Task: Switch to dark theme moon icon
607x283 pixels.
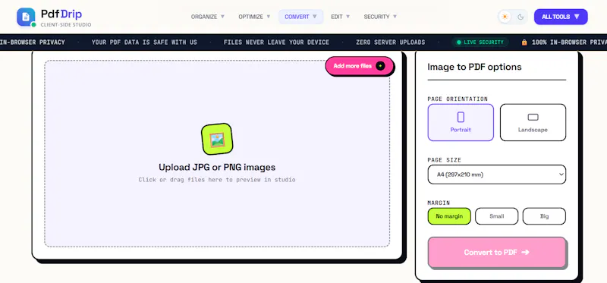Action: coord(521,17)
